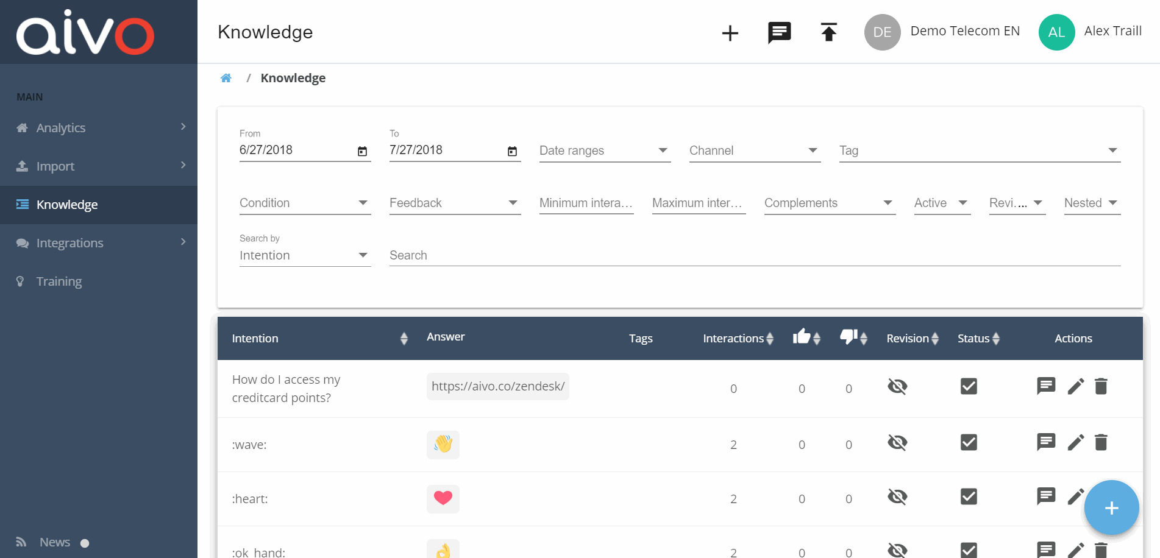Edit the :wave: intention
This screenshot has height=558, width=1160.
tap(1076, 442)
